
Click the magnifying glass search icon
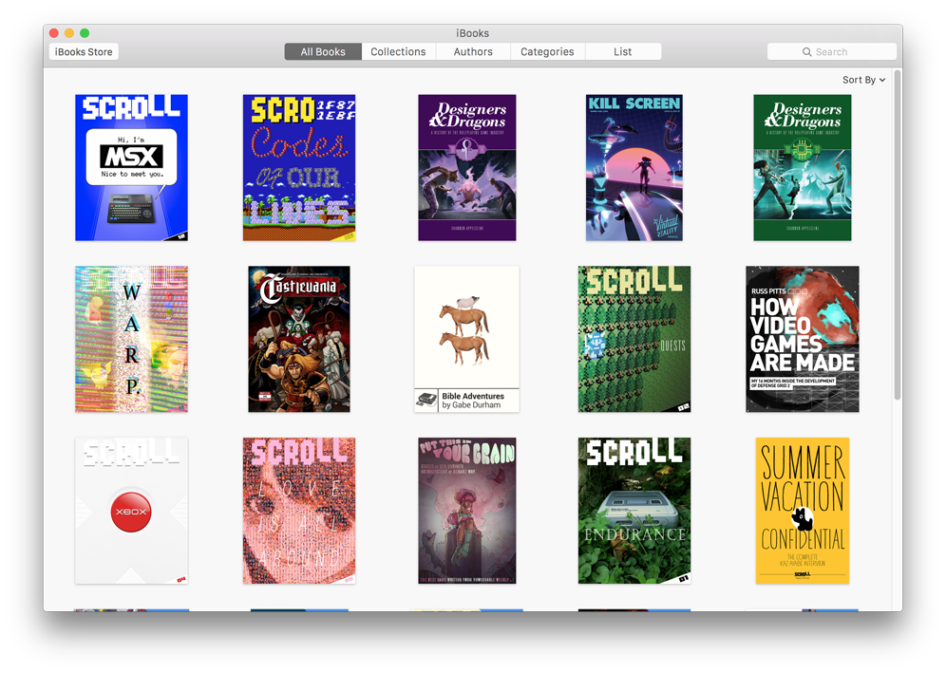pos(806,52)
